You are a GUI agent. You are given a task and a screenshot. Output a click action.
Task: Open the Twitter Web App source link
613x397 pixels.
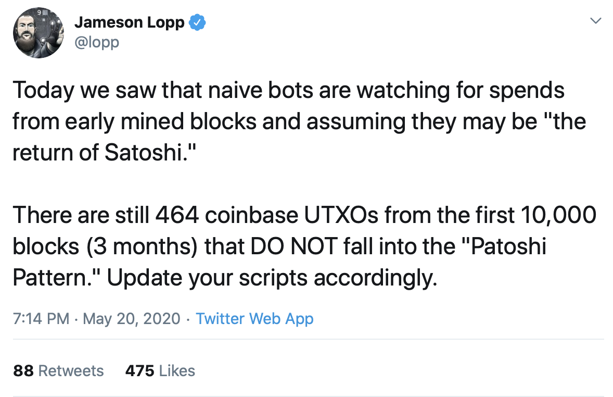click(254, 319)
